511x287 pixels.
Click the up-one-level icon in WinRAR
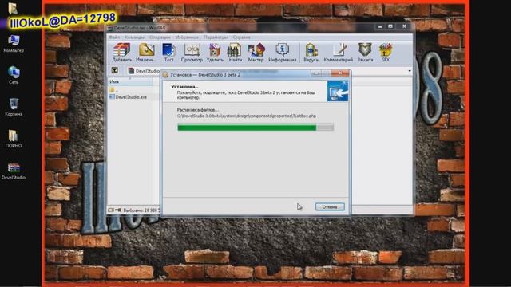pos(115,70)
